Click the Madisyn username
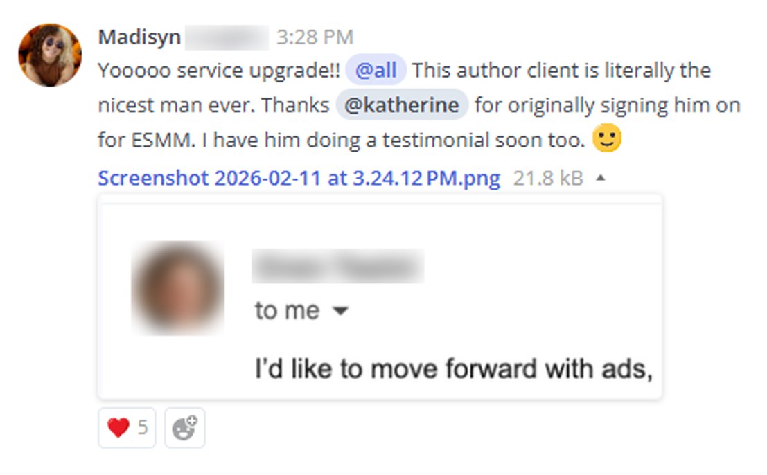This screenshot has width=767, height=475. (x=139, y=37)
